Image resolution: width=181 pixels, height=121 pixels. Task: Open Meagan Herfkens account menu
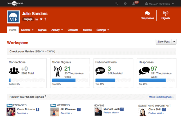161,4
